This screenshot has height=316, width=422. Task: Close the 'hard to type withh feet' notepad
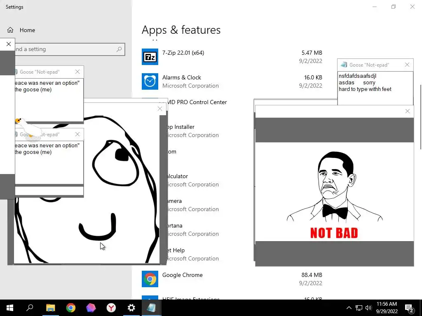[x=407, y=65]
